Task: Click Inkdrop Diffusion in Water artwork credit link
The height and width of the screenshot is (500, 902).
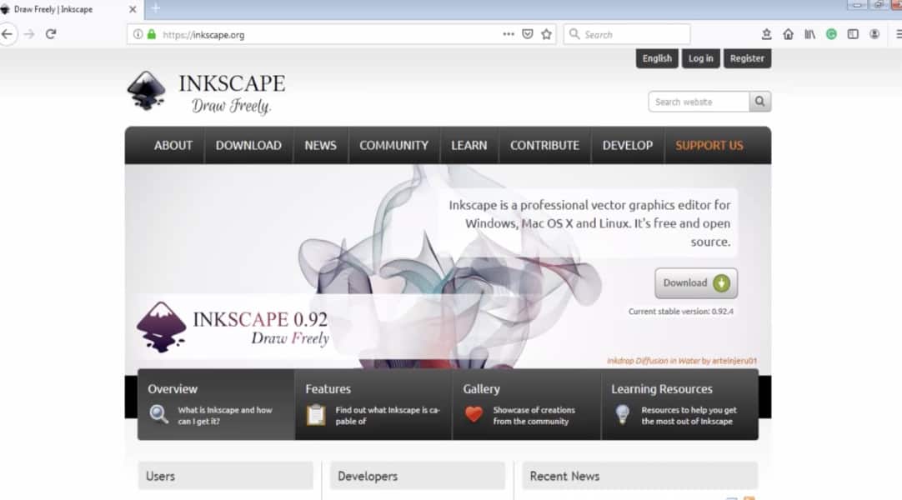Action: pyautogui.click(x=682, y=361)
